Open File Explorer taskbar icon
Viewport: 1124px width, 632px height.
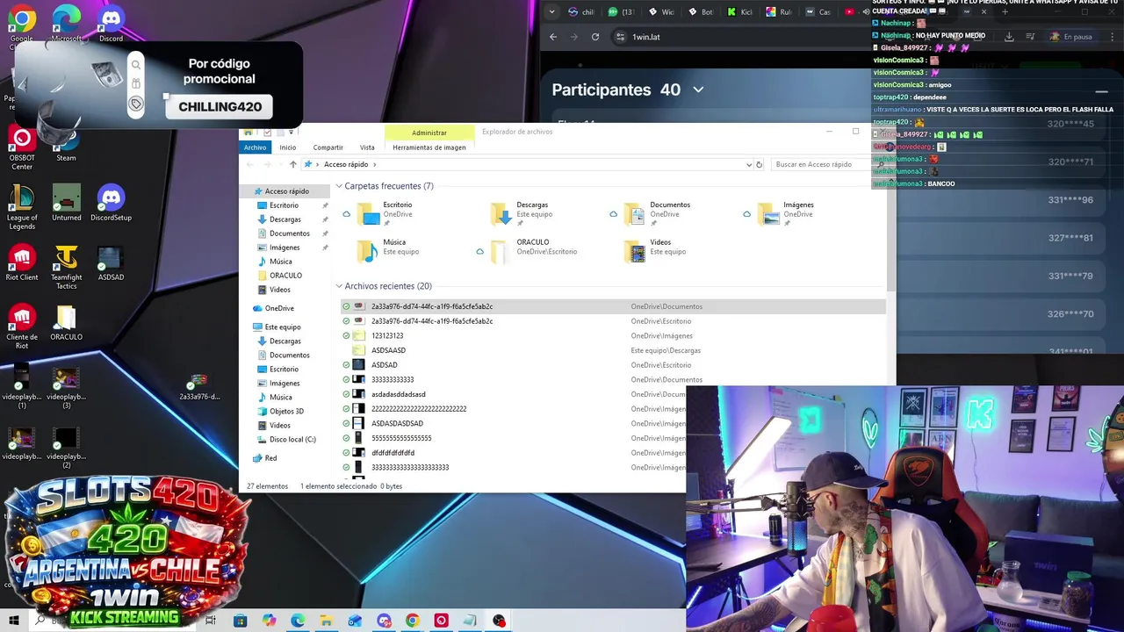click(326, 621)
